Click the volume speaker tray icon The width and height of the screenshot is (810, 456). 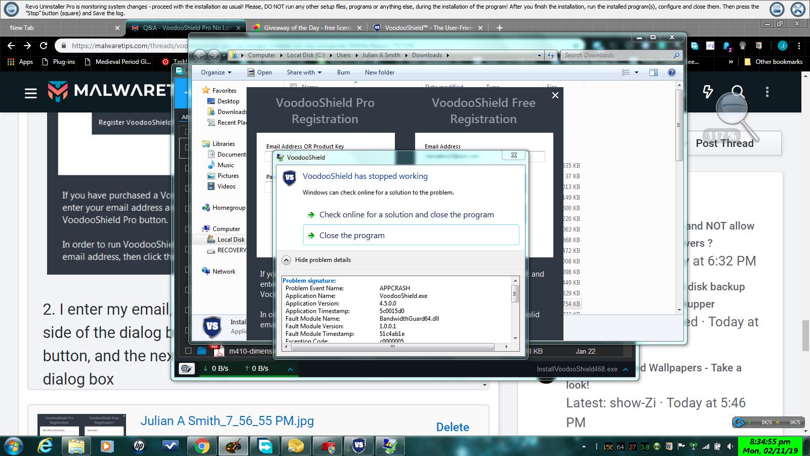point(730,446)
